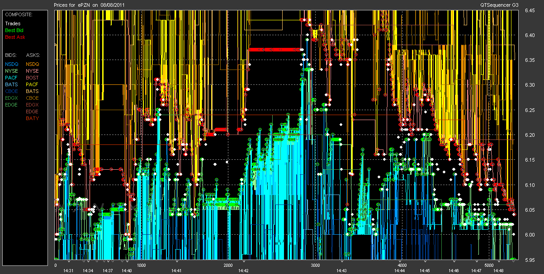This screenshot has height=274, width=544.
Task: Pick EDGX under the ASKS column
Action: [x=33, y=105]
